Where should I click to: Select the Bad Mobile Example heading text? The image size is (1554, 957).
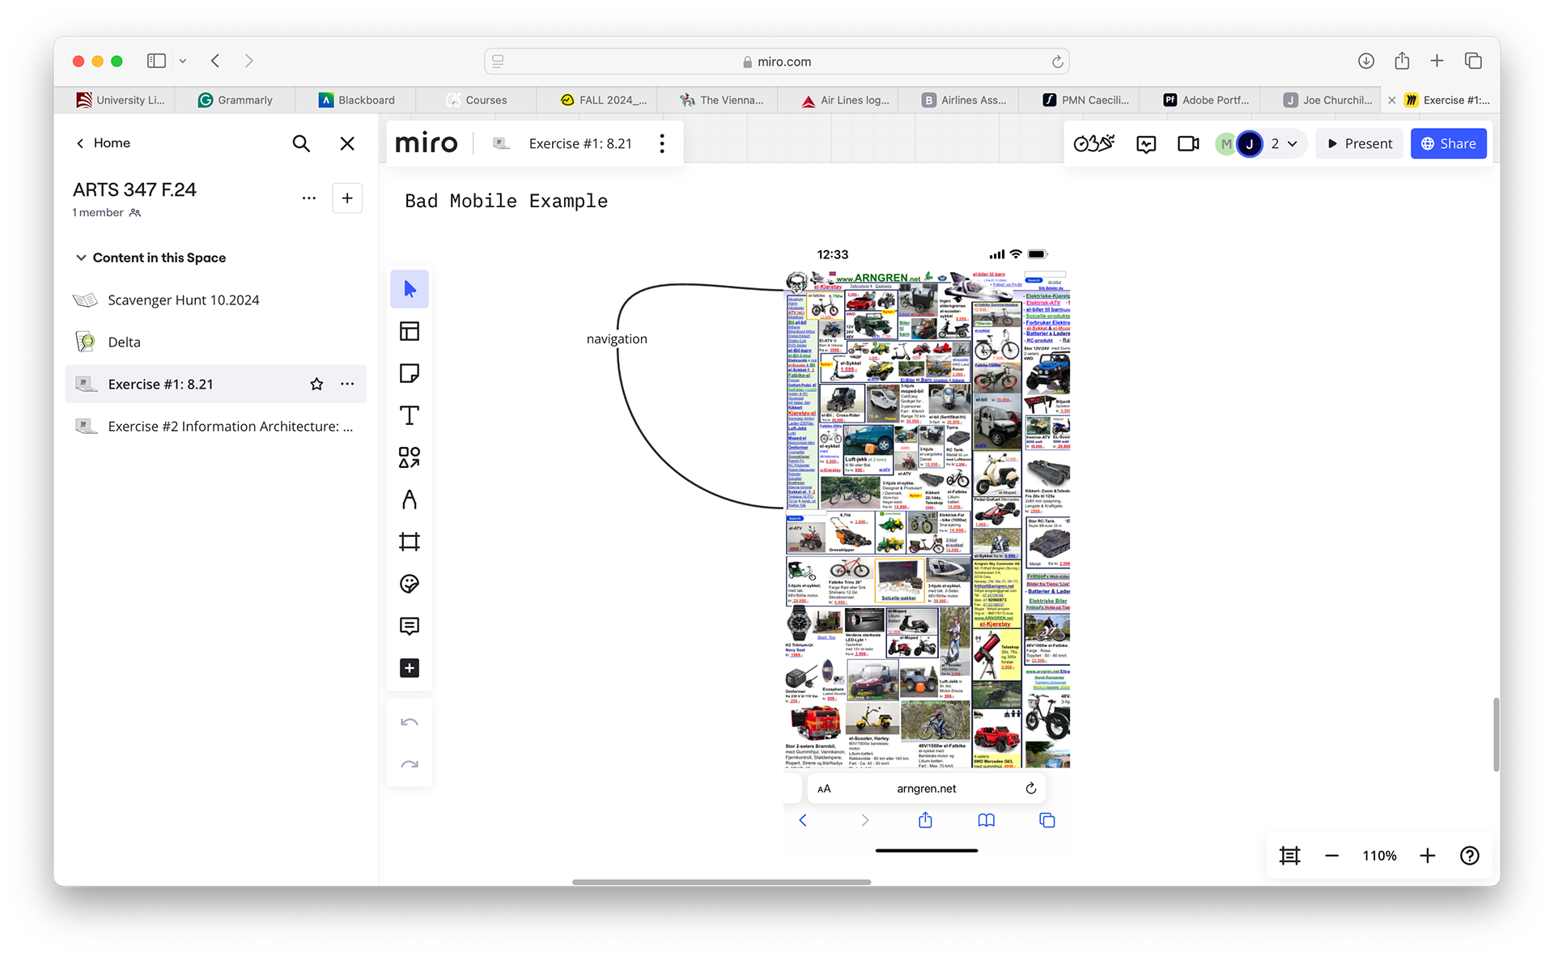coord(507,201)
